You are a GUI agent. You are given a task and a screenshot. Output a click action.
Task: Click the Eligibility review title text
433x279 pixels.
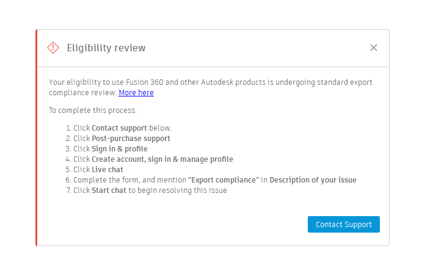pyautogui.click(x=106, y=48)
